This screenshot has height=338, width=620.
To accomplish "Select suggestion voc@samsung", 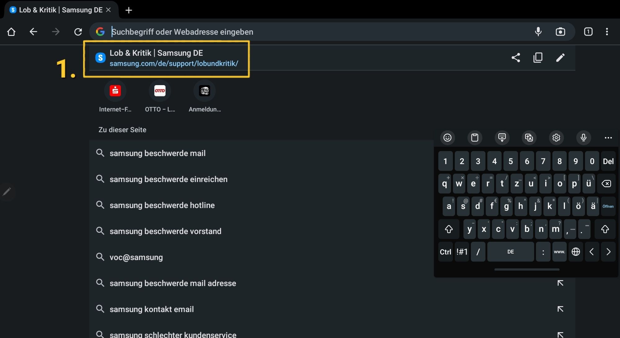I will click(x=261, y=257).
